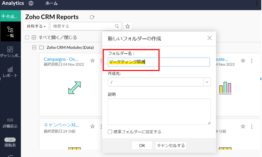Screen dimensions: 262x157
Task: Click the キャンセルする button
Action: coord(171,145)
